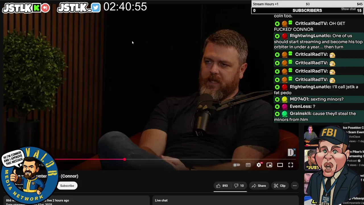Viewport: 364px width, 205px height.
Task: Toggle the YouTube autoplay switch
Action: tap(237, 165)
